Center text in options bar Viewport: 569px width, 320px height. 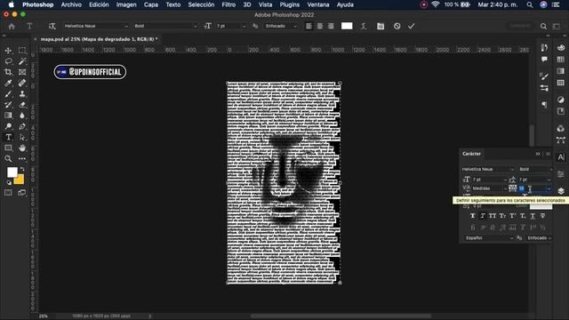pos(320,26)
